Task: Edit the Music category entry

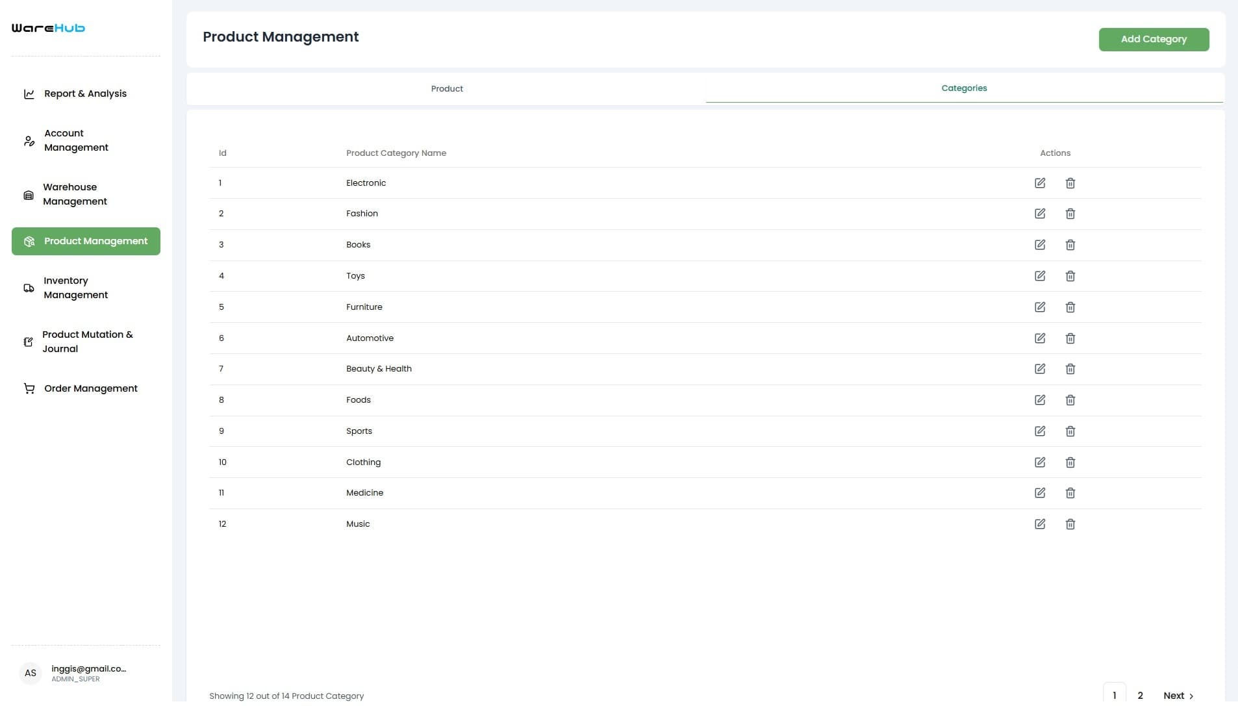Action: coord(1041,524)
